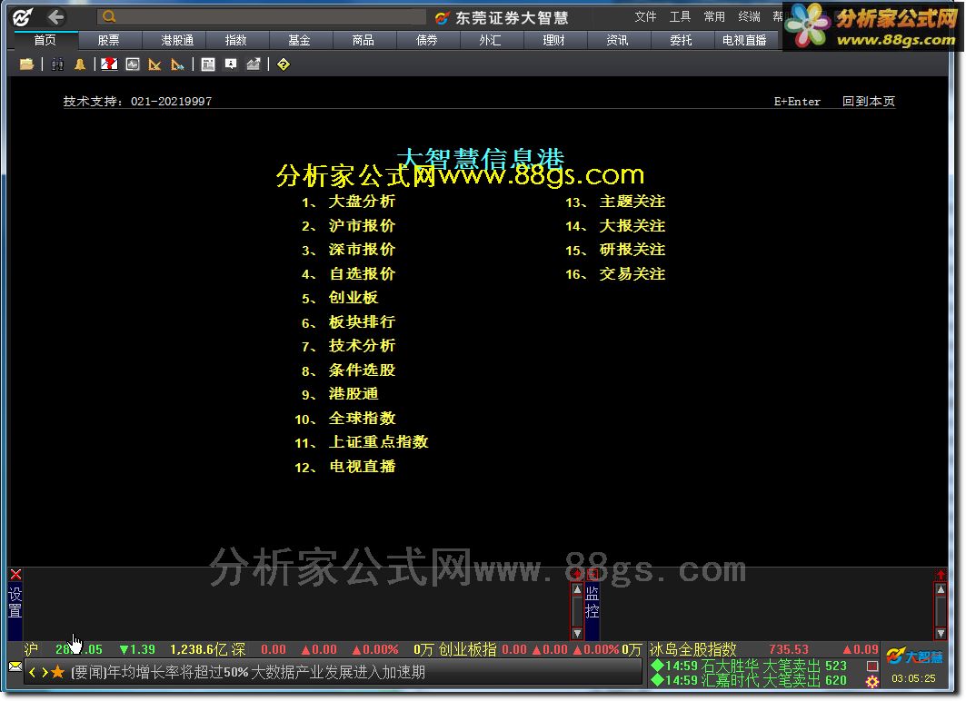Click the envelope message icon
The height and width of the screenshot is (701, 966).
click(x=15, y=666)
